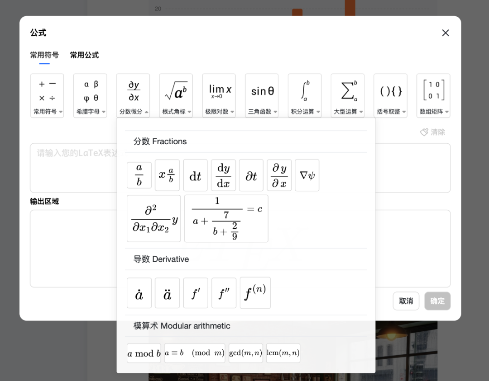Image resolution: width=489 pixels, height=381 pixels.
Task: Open the 括号取整 brackets dropdown
Action: (390, 95)
